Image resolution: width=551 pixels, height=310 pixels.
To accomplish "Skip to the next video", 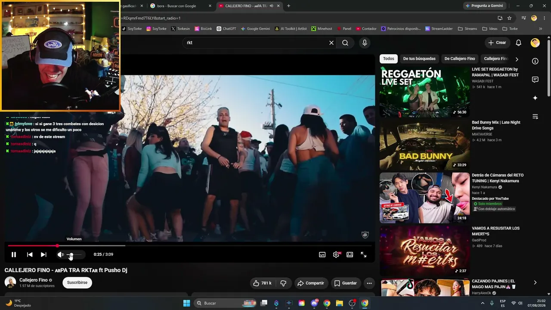I will pyautogui.click(x=43, y=254).
